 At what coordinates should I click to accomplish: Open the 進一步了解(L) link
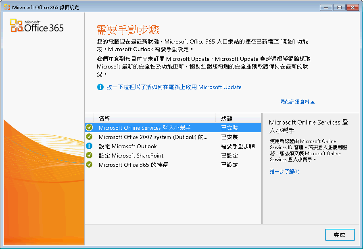pyautogui.click(x=284, y=171)
